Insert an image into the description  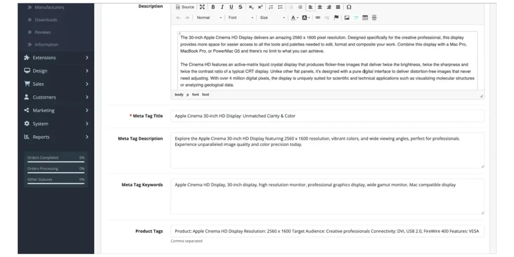pyautogui.click(x=347, y=18)
